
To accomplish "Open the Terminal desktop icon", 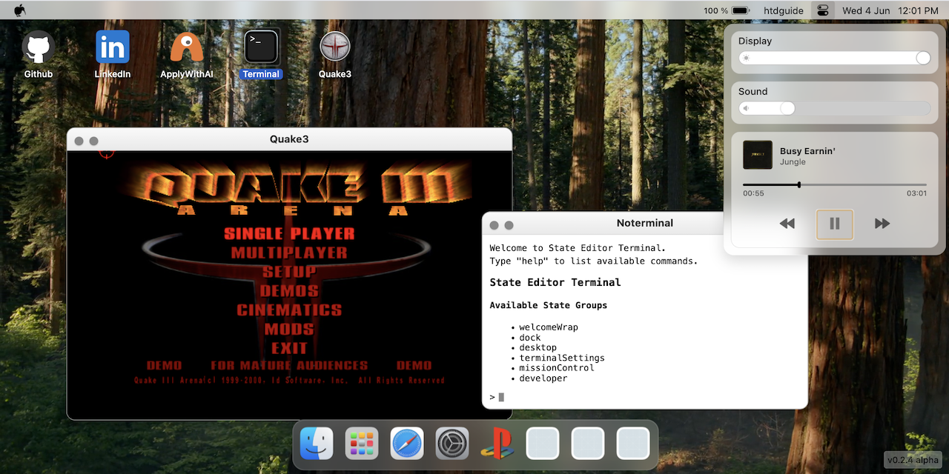I will click(261, 48).
